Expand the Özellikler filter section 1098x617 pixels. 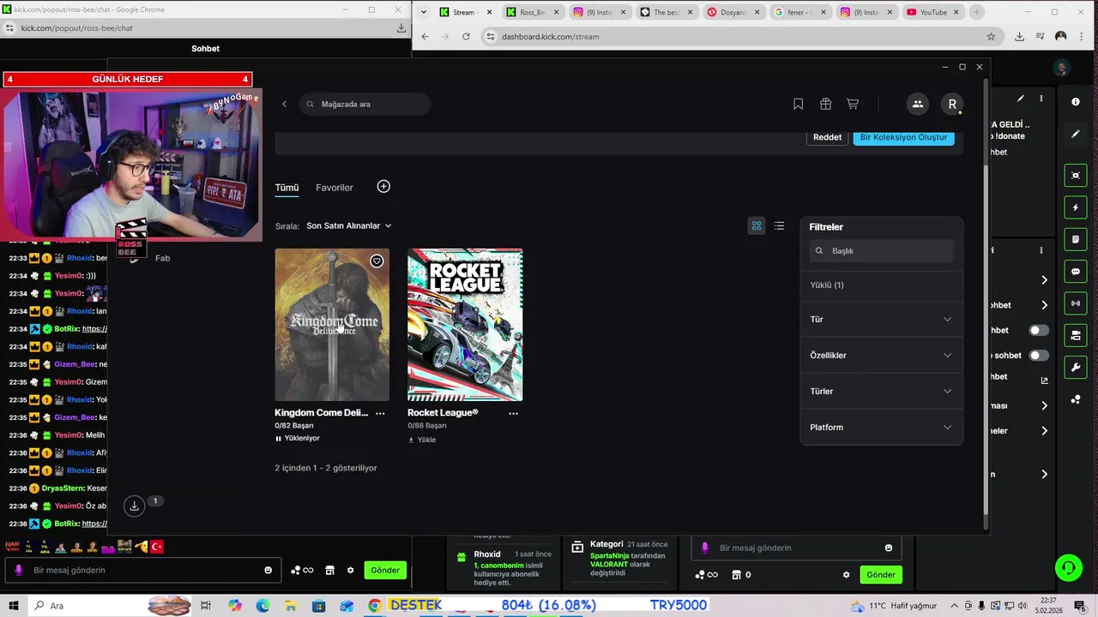click(881, 355)
